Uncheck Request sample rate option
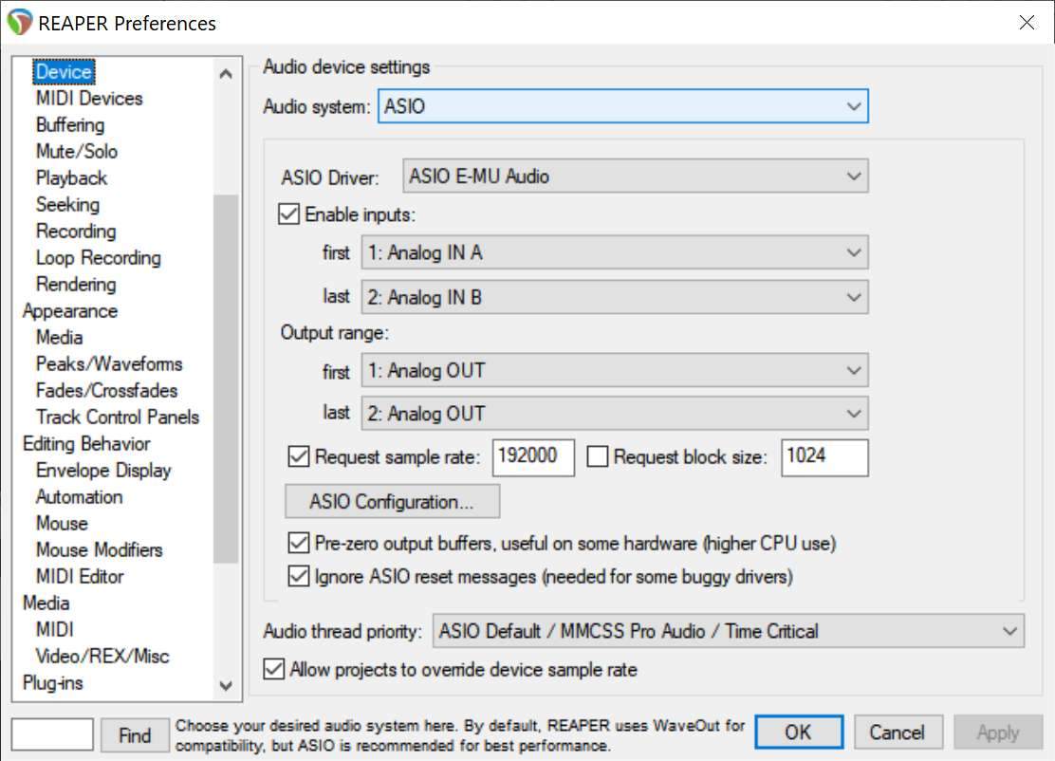Image resolution: width=1055 pixels, height=761 pixels. [299, 456]
